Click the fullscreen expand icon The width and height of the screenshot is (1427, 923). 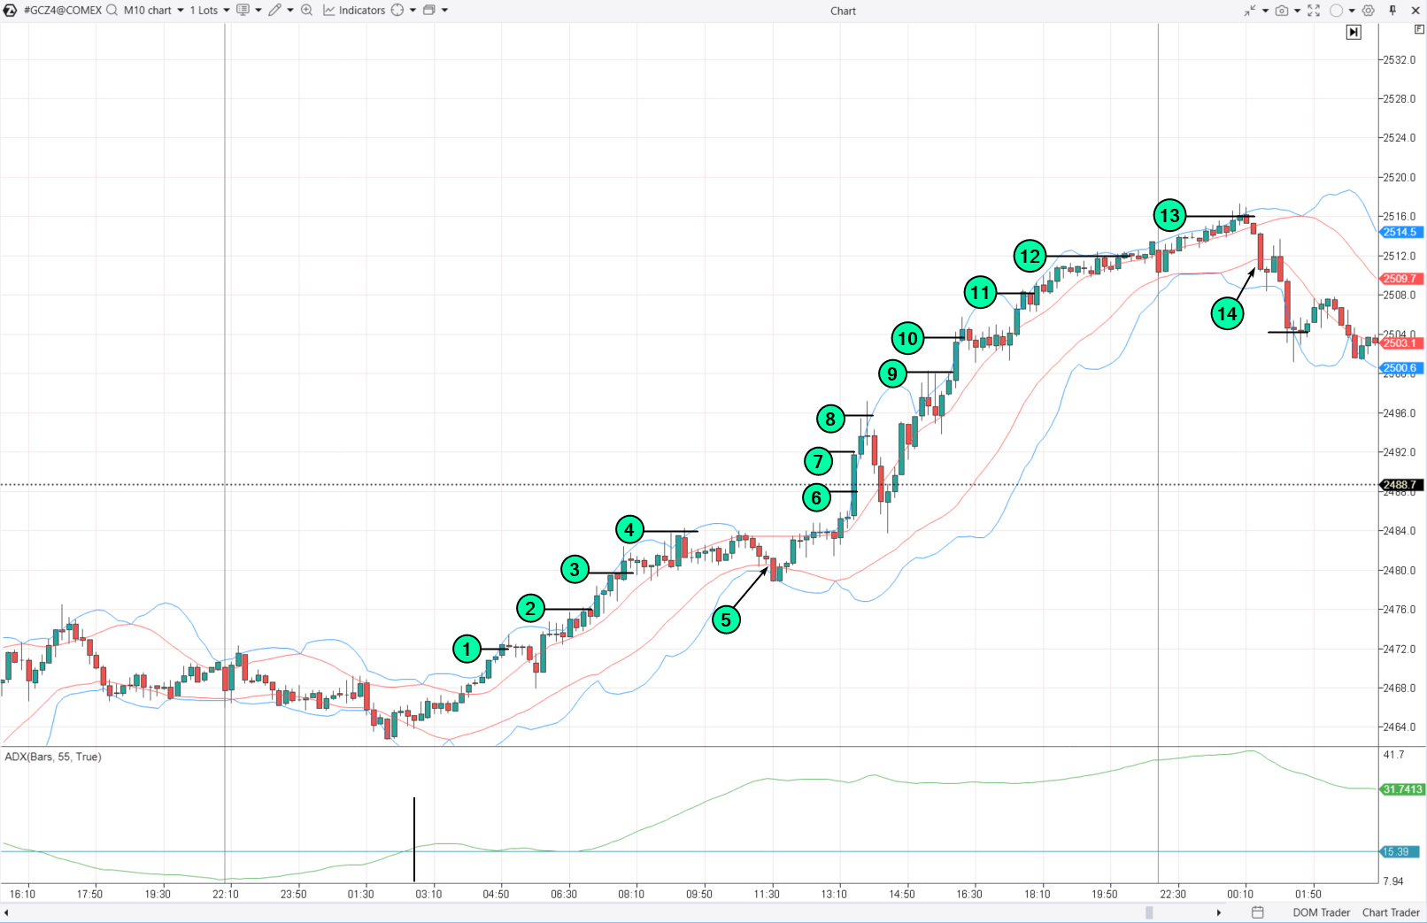click(1314, 10)
